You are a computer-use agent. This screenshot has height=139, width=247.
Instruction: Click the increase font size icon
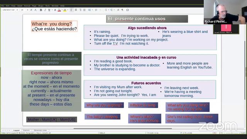click(31, 10)
